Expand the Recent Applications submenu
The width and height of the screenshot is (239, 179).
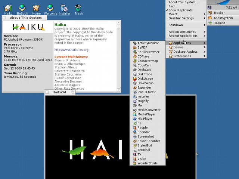tap(186, 36)
